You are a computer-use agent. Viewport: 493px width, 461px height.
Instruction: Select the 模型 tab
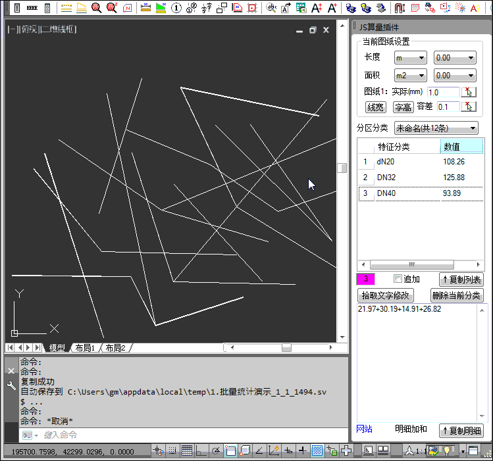click(57, 348)
